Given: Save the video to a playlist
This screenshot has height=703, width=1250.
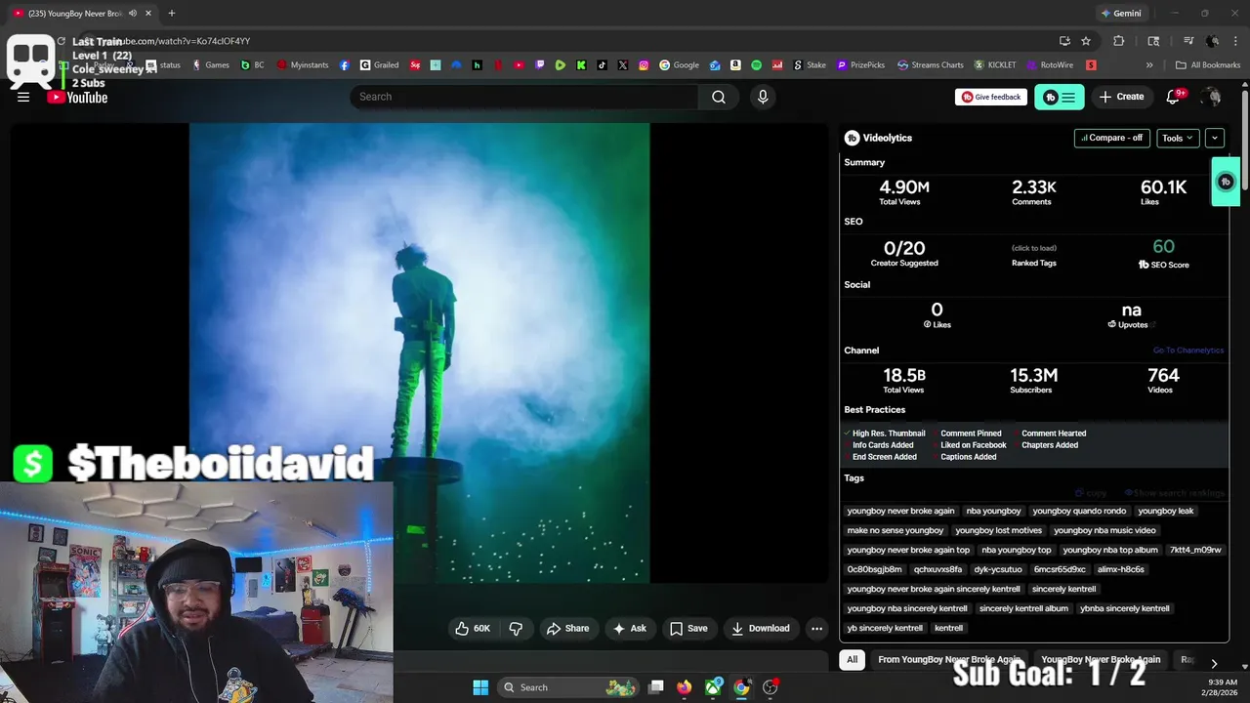Looking at the screenshot, I should point(688,628).
